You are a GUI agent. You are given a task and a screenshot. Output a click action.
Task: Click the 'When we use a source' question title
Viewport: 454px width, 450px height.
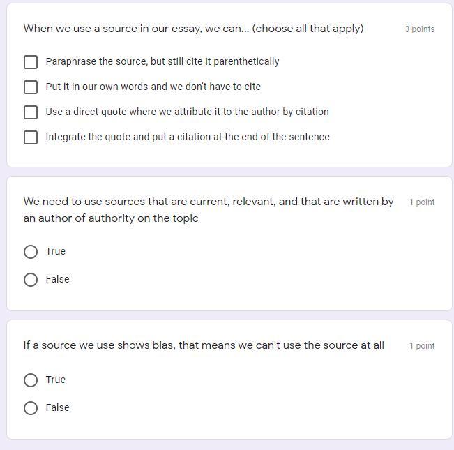[193, 29]
